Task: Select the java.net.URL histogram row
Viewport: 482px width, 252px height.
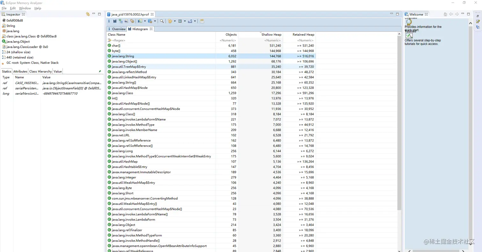Action: click(211, 135)
